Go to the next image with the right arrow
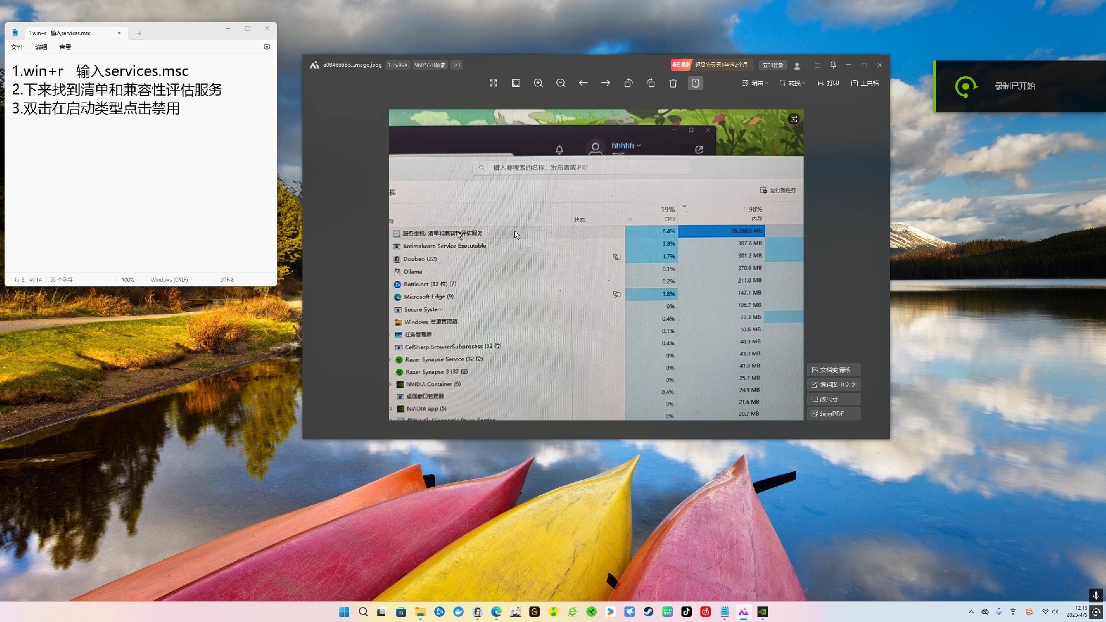The height and width of the screenshot is (622, 1106). (605, 83)
